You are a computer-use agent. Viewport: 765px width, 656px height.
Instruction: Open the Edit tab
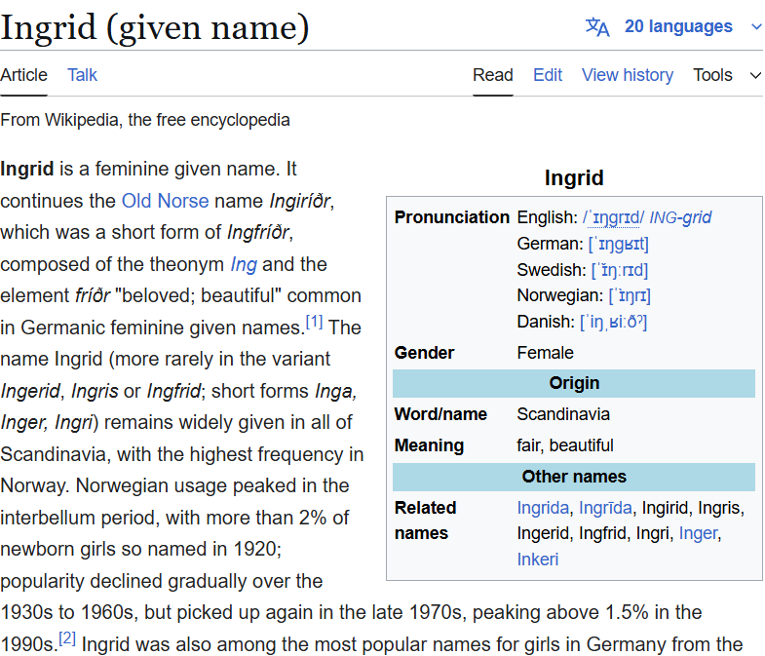click(x=548, y=75)
